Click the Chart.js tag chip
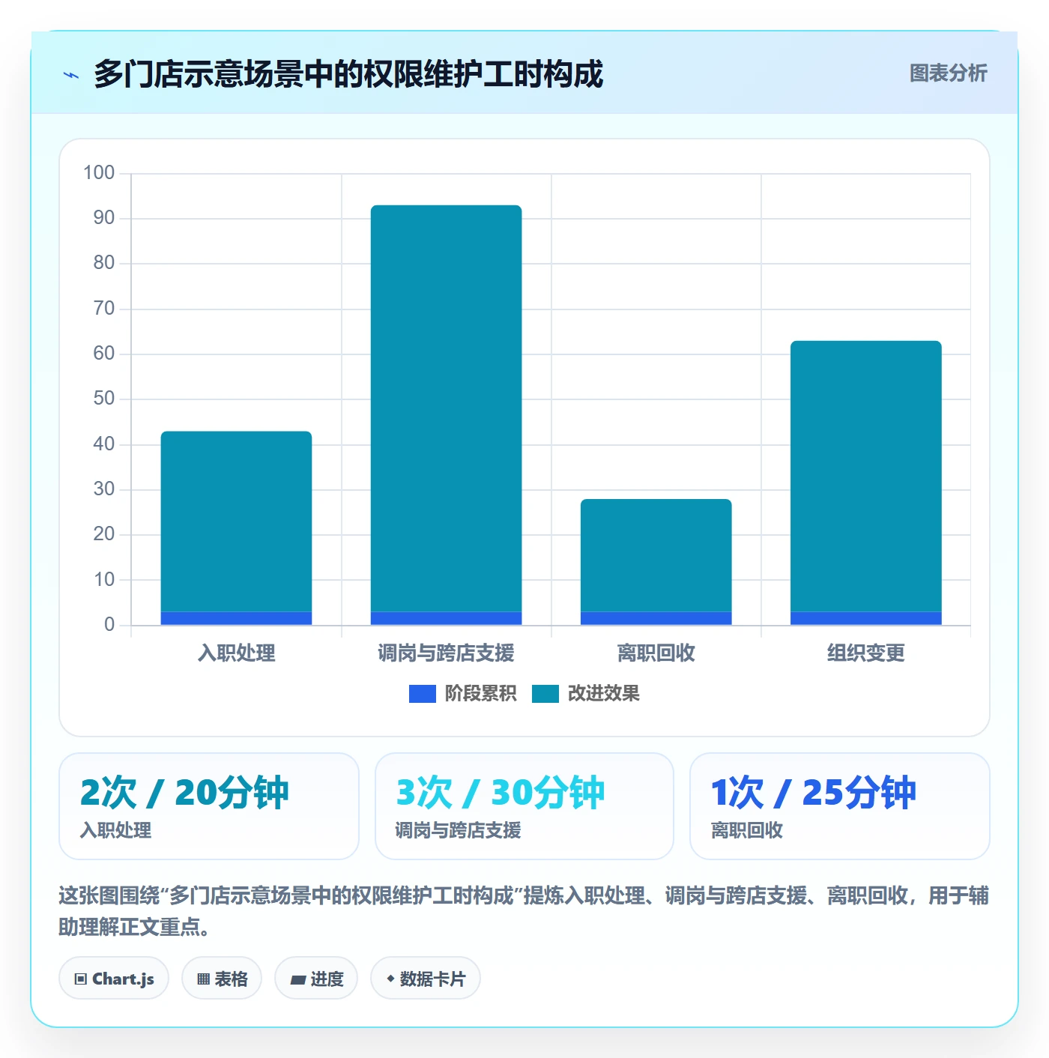The height and width of the screenshot is (1058, 1049). pos(114,979)
